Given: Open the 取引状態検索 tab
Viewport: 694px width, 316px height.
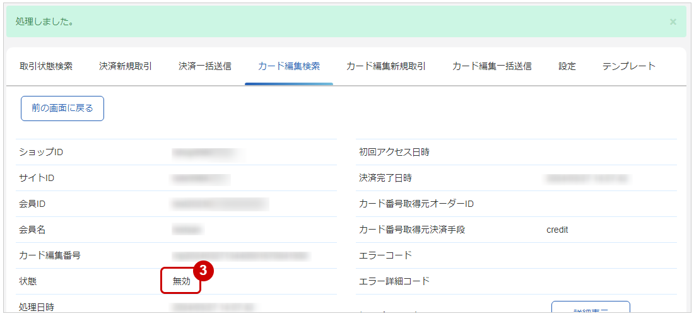Looking at the screenshot, I should tap(46, 66).
